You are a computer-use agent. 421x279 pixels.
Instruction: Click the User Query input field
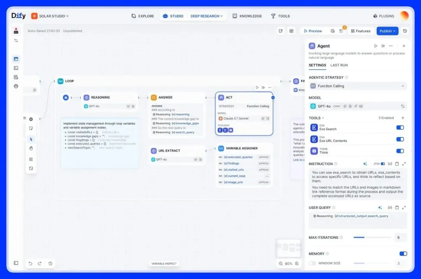[357, 220]
